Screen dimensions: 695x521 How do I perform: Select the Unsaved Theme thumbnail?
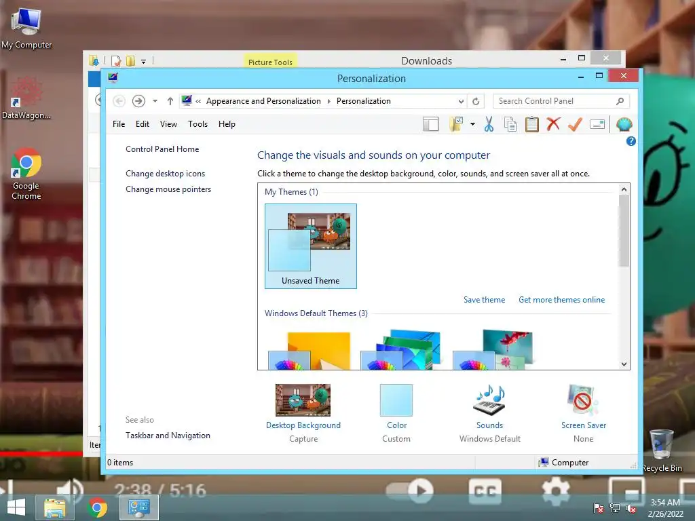coord(311,246)
